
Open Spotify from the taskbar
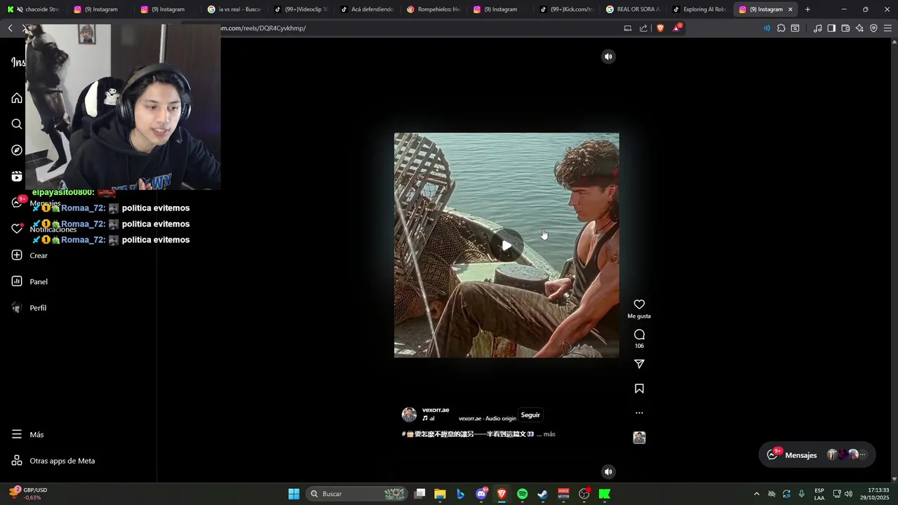[x=522, y=494]
